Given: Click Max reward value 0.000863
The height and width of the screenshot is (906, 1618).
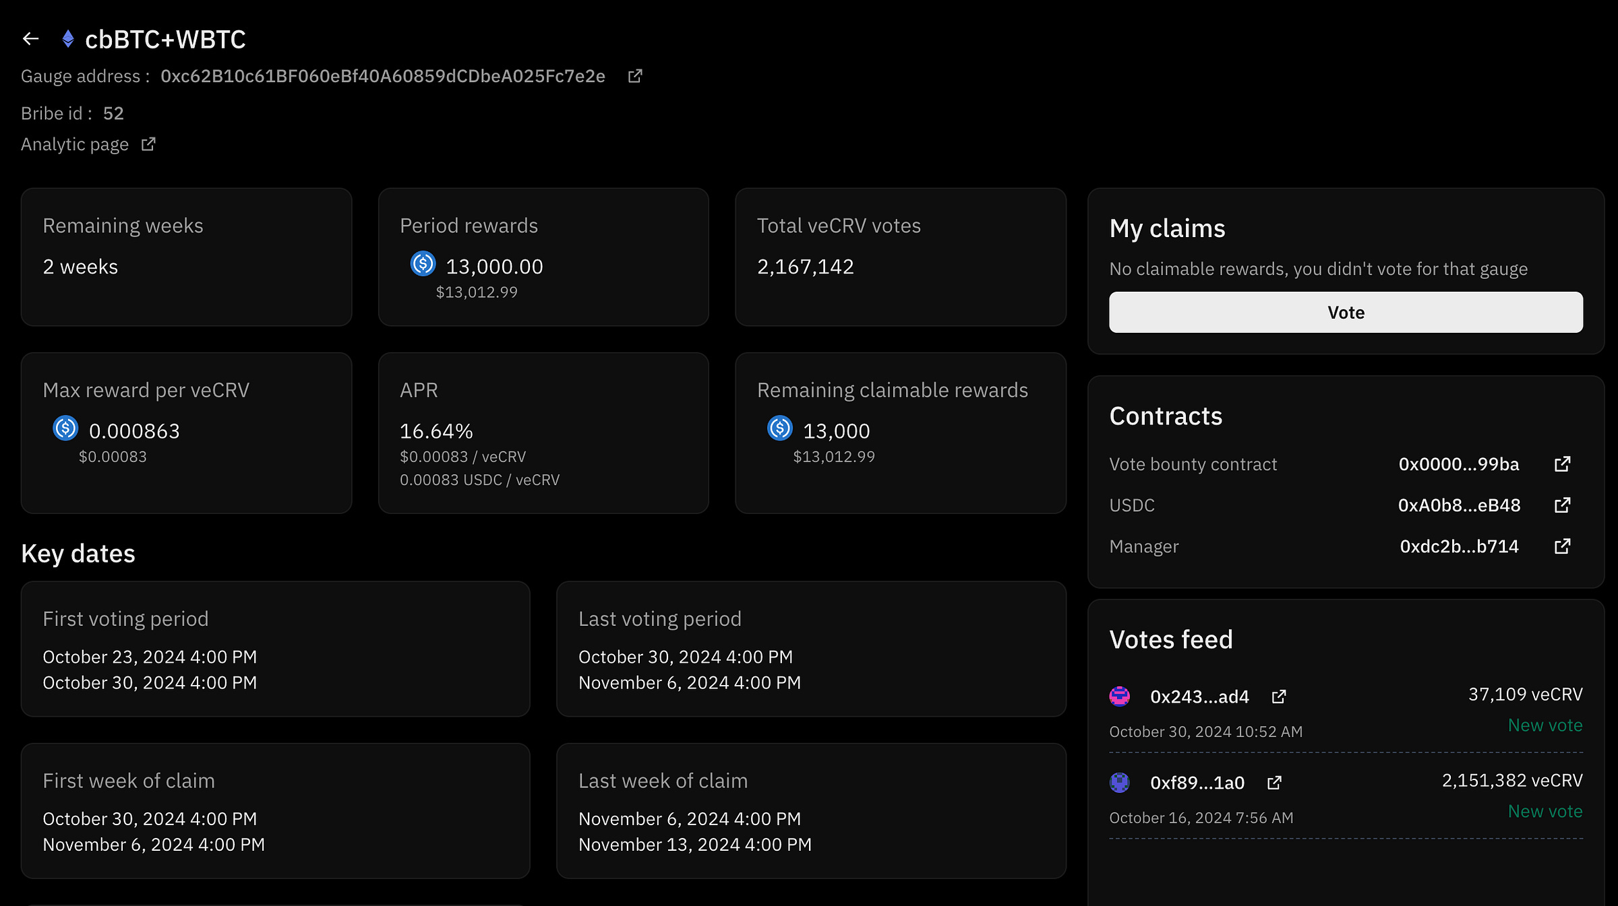Looking at the screenshot, I should pyautogui.click(x=134, y=431).
